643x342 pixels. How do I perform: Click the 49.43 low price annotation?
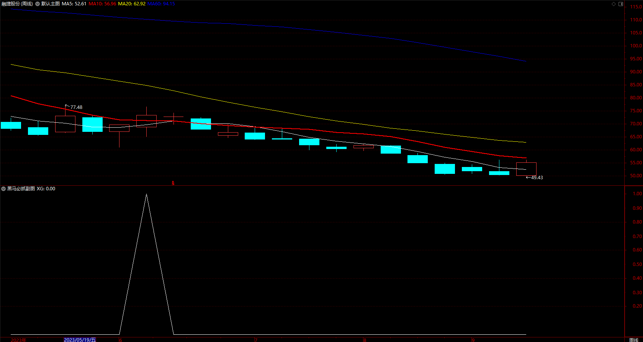537,178
